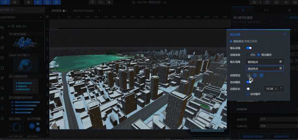Click the 13.38 duration value field
The width and height of the screenshot is (298, 140).
270,89
